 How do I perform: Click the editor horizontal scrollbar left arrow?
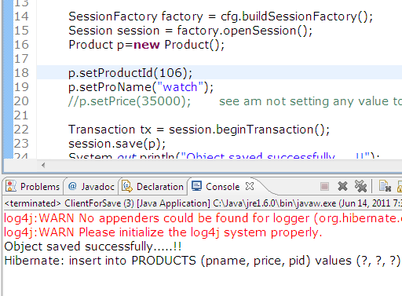pyautogui.click(x=43, y=165)
